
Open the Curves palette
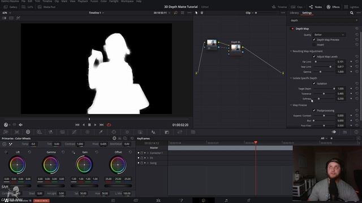pyautogui.click(x=74, y=132)
